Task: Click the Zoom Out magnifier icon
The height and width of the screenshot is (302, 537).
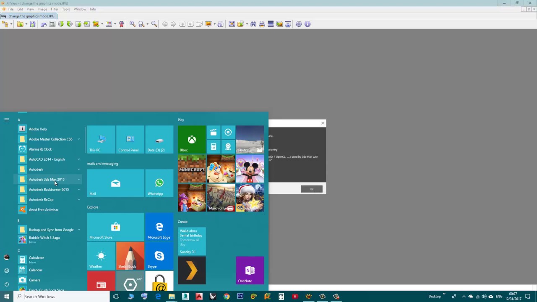Action: (154, 24)
